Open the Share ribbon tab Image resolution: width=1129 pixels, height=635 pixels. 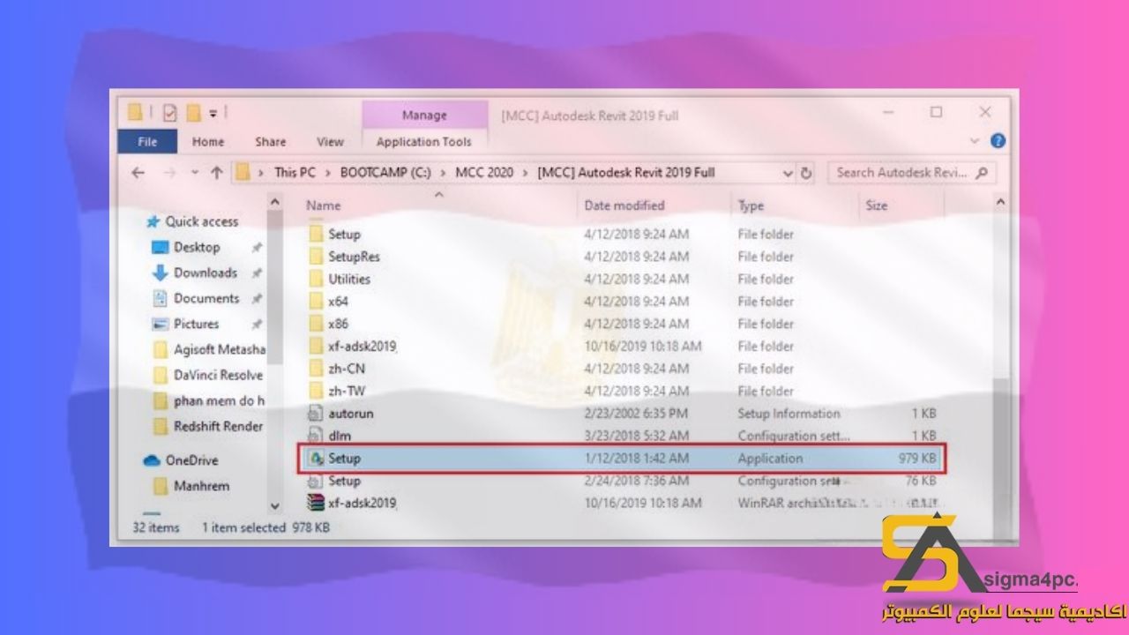(x=270, y=141)
